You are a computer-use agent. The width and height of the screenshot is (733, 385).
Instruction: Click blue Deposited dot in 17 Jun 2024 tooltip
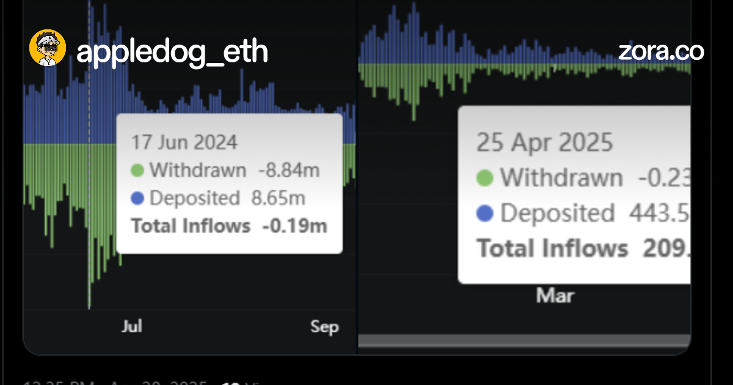[x=137, y=199]
